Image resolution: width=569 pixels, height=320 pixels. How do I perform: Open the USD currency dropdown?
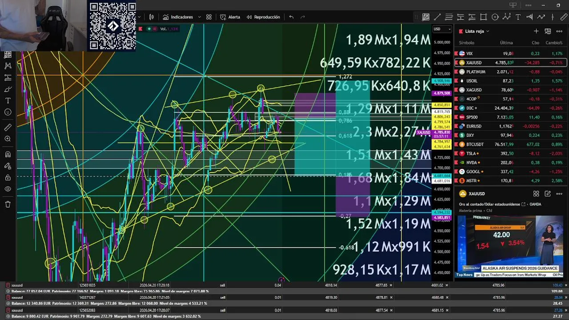[442, 29]
